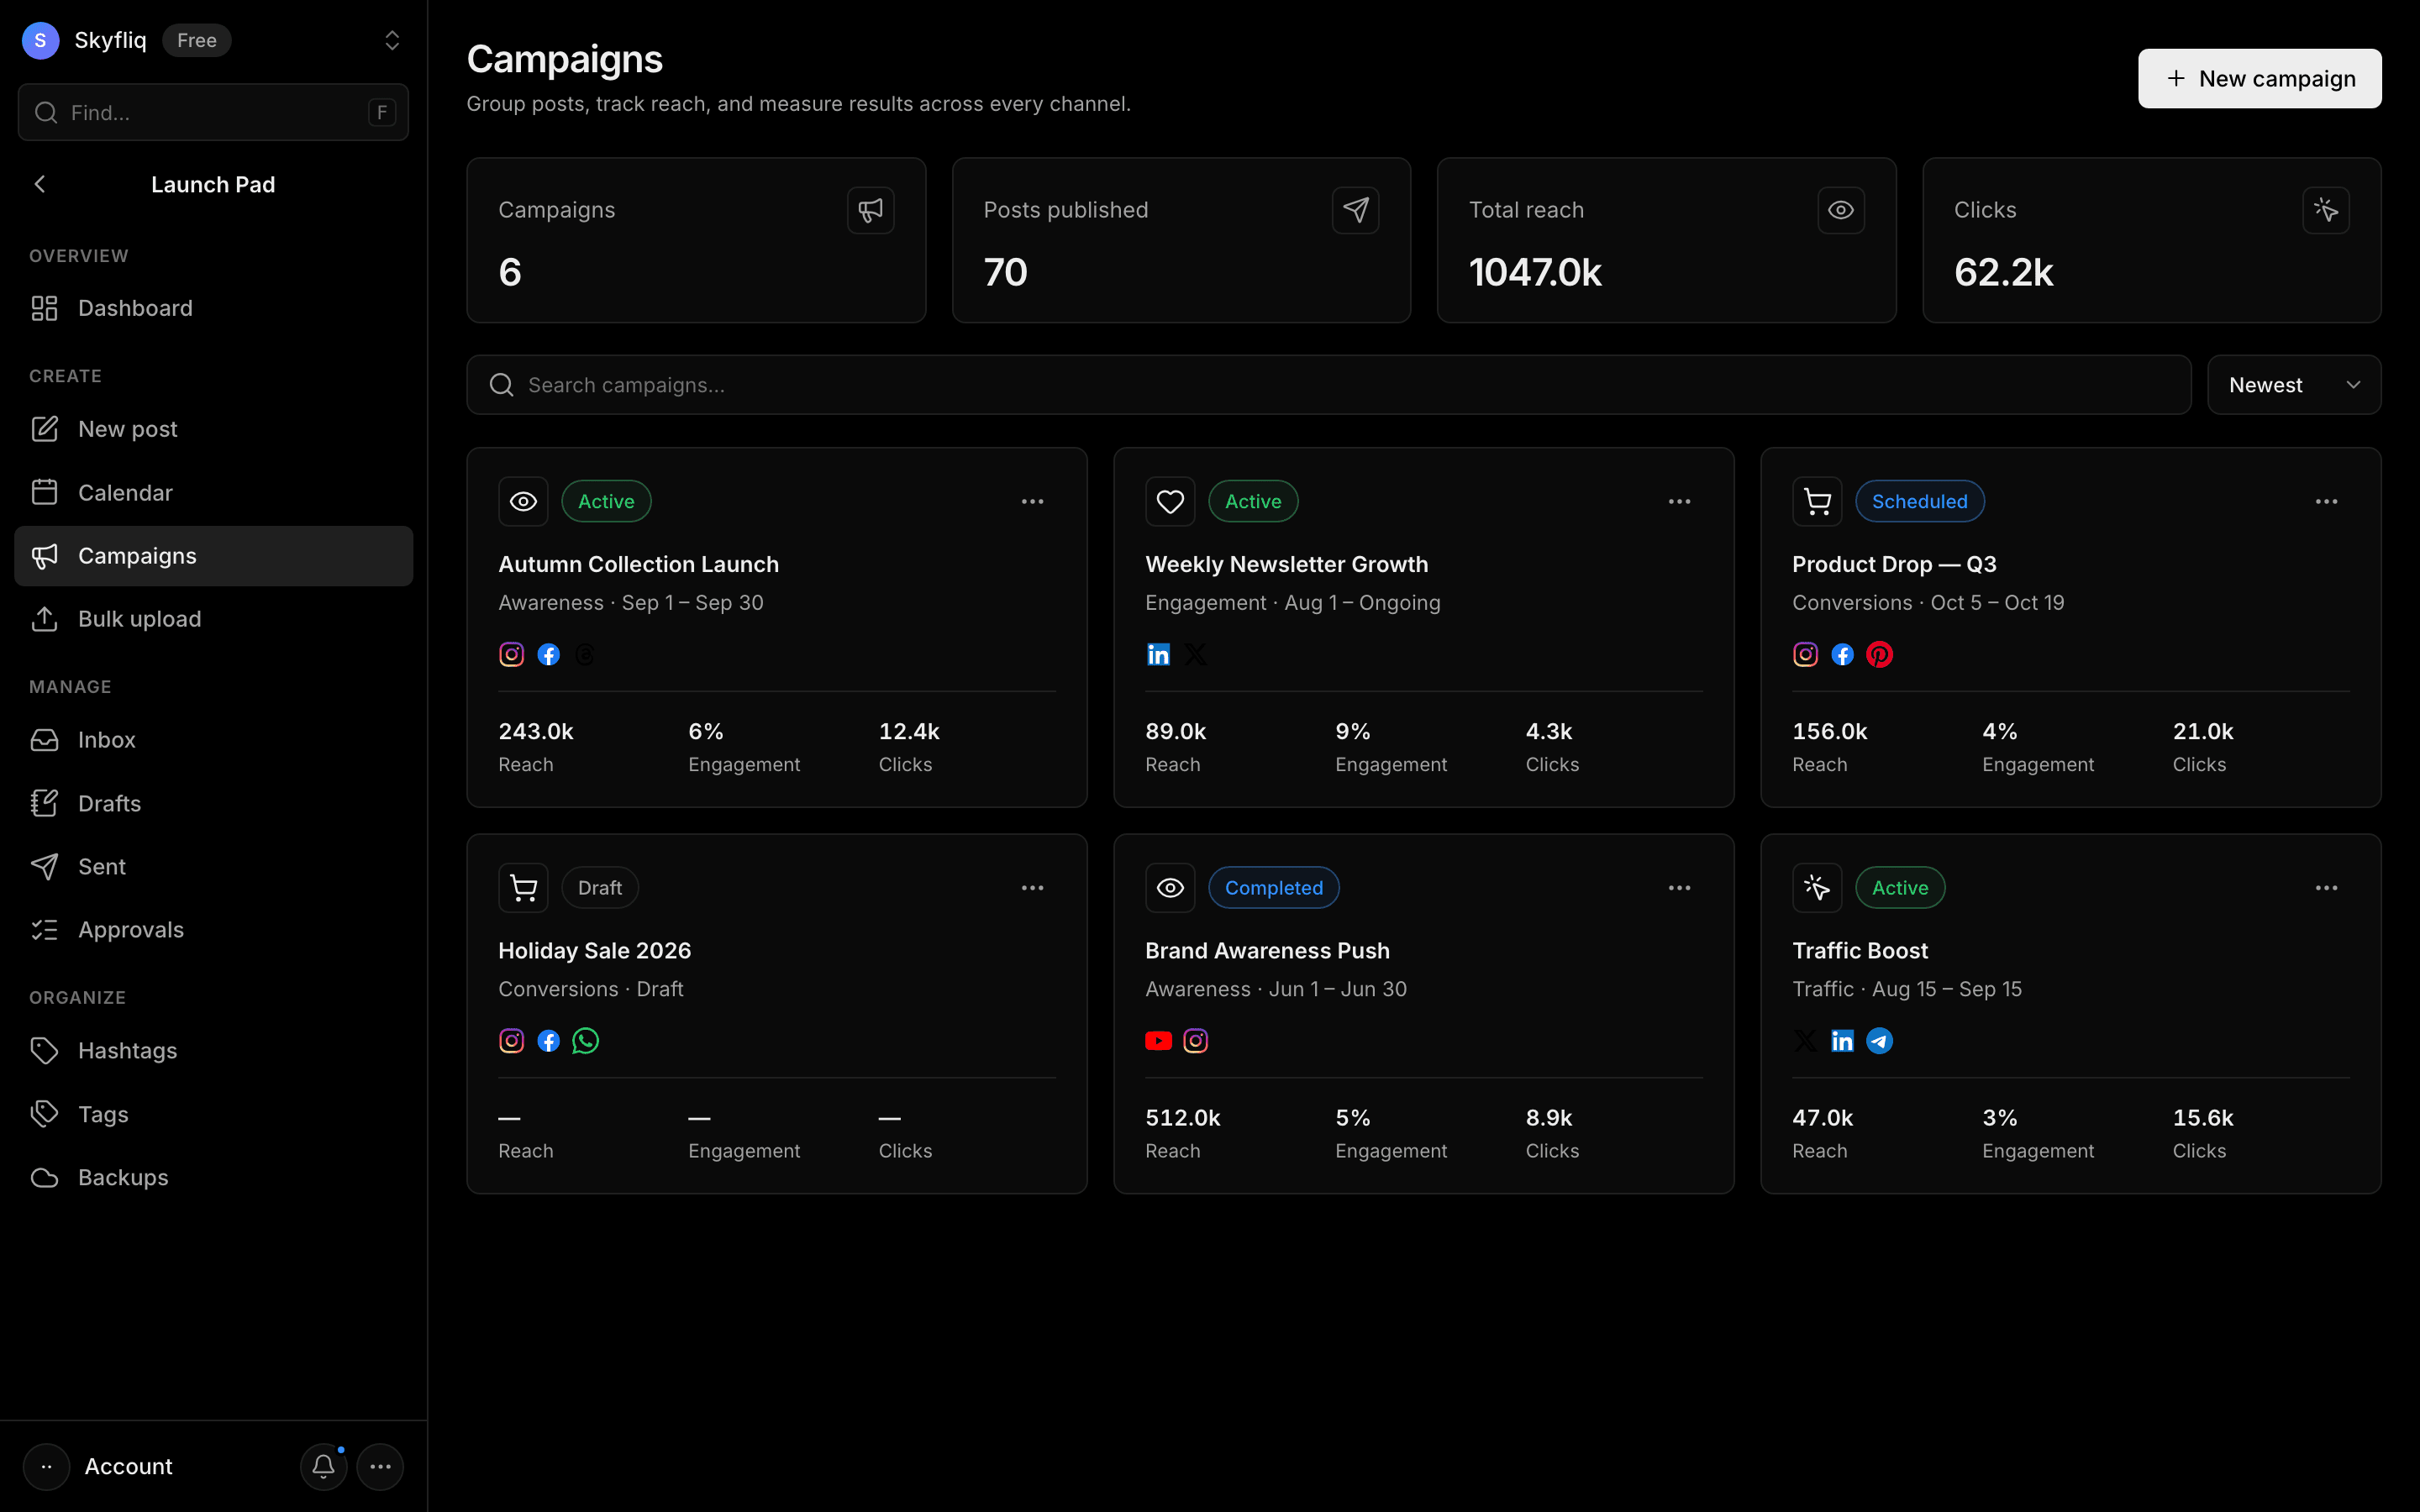Click the Facebook icon on Autumn Collection Launch

(548, 654)
